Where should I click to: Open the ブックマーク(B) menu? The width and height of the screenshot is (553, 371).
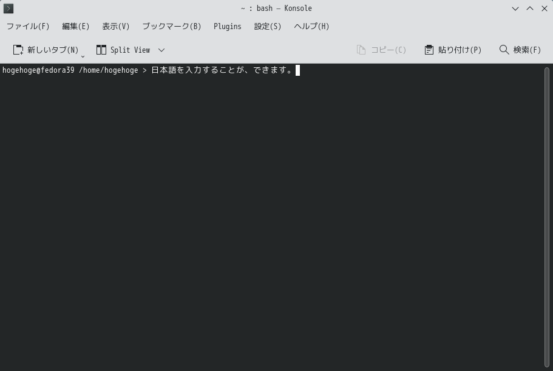pos(171,27)
